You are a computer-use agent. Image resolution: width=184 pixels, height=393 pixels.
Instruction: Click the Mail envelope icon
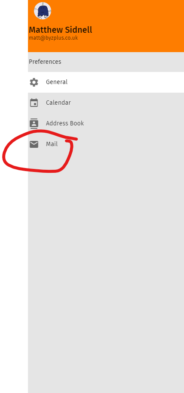(34, 144)
